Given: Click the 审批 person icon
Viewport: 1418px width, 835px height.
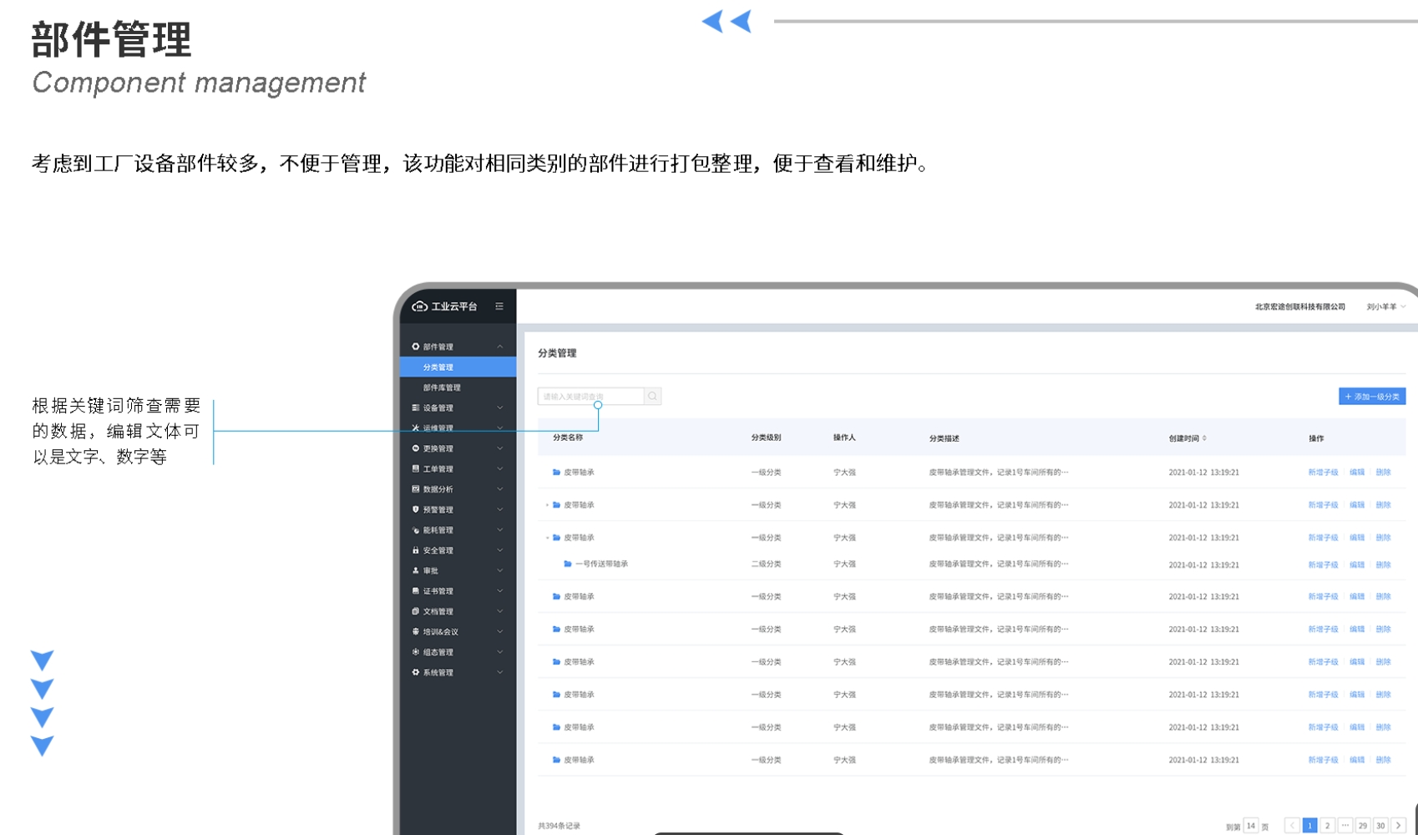Looking at the screenshot, I should click(x=416, y=570).
